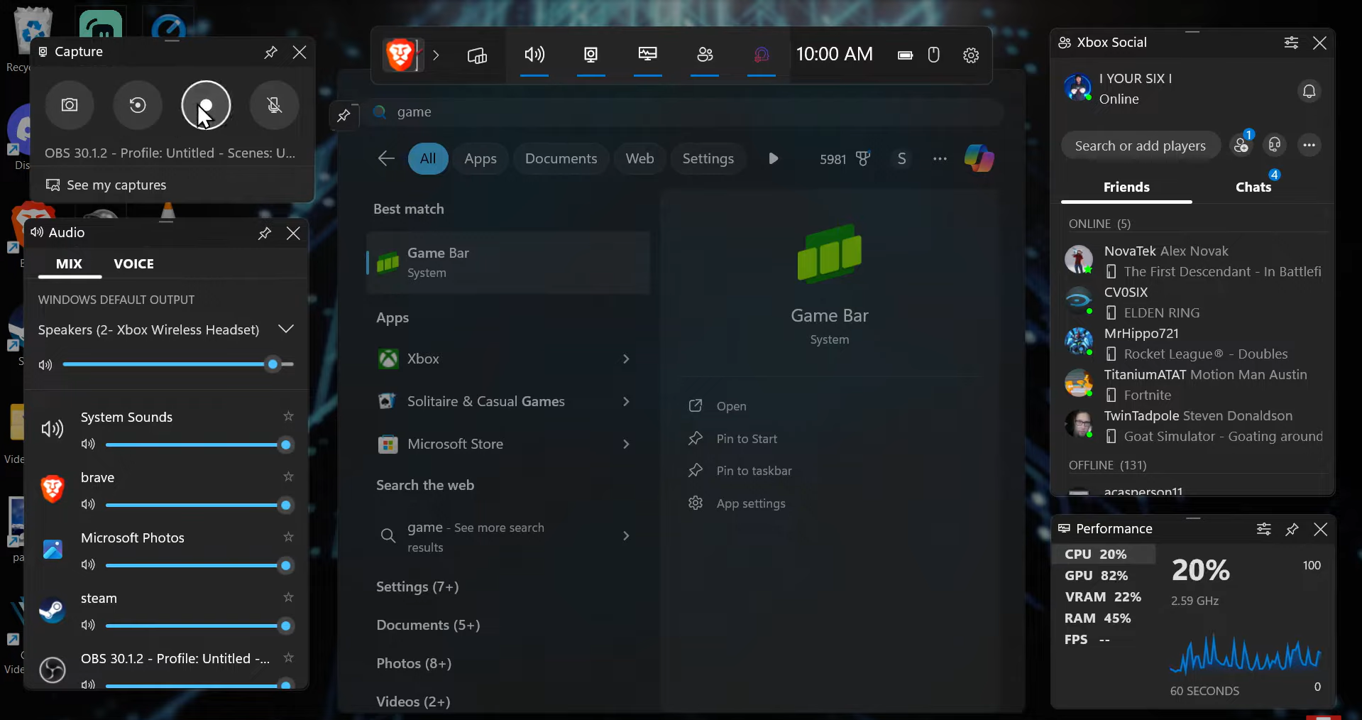This screenshot has width=1362, height=720.
Task: Click the record last 30 seconds icon
Action: (x=138, y=105)
